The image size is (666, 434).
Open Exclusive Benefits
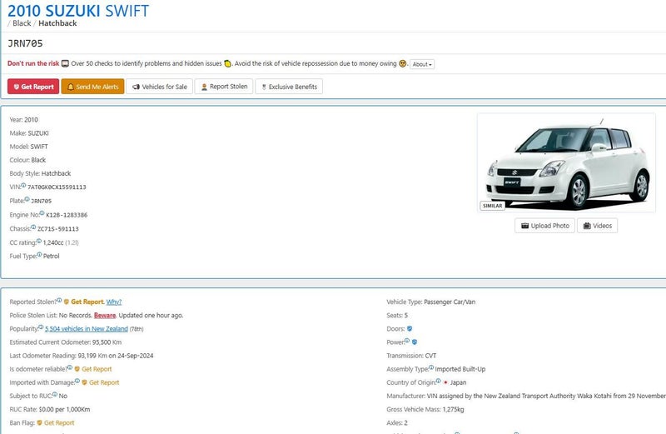[288, 87]
